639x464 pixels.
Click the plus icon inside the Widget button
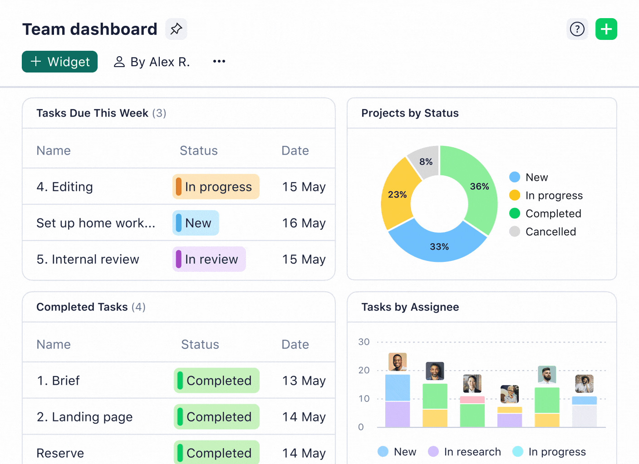point(36,62)
